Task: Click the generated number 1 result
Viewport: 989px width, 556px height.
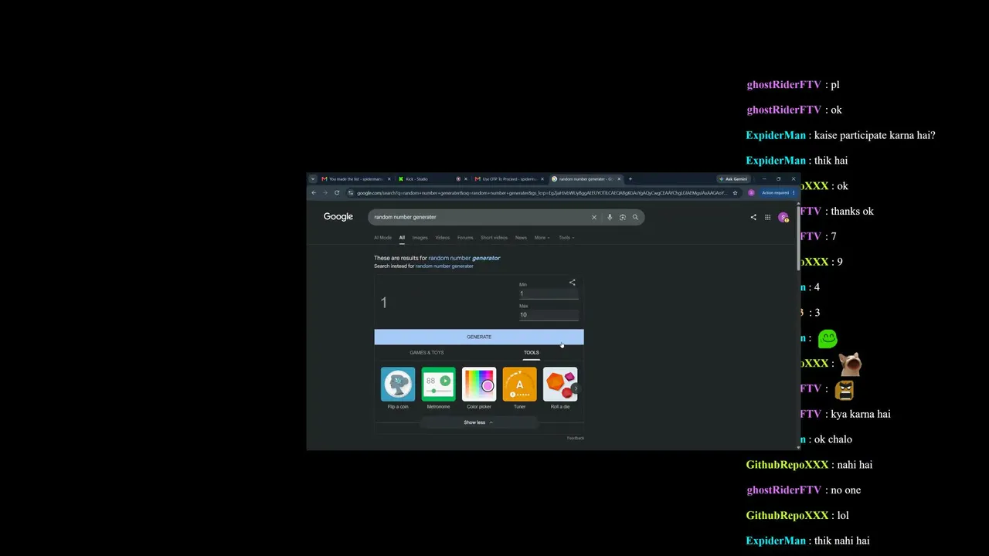Action: tap(383, 303)
